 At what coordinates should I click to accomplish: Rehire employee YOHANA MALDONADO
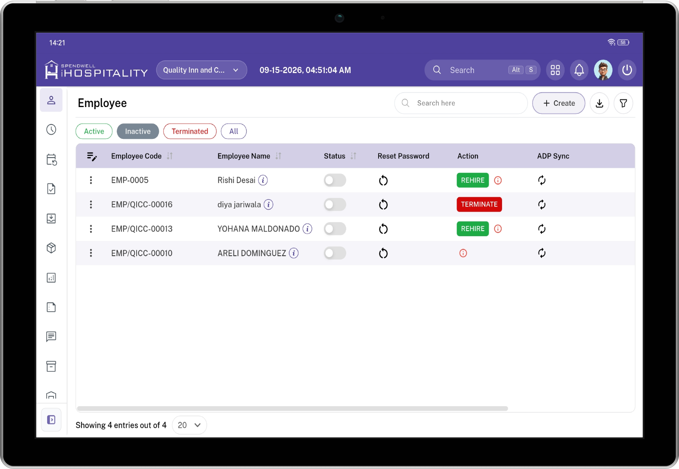pyautogui.click(x=473, y=229)
